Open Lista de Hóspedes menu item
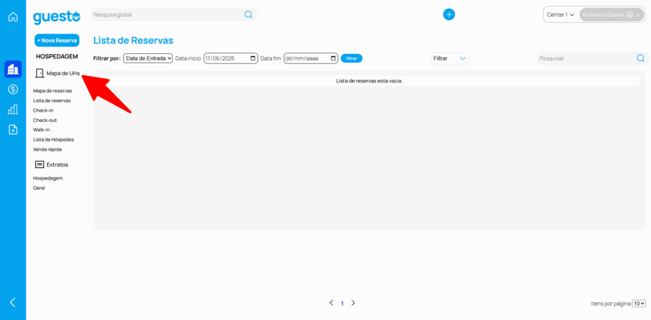This screenshot has height=320, width=651. pyautogui.click(x=53, y=140)
